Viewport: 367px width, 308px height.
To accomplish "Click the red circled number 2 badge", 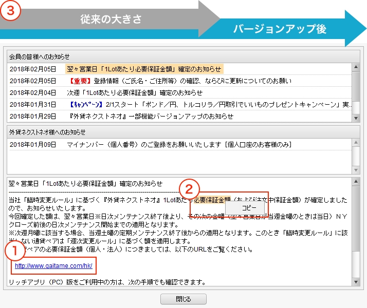I will pos(189,188).
